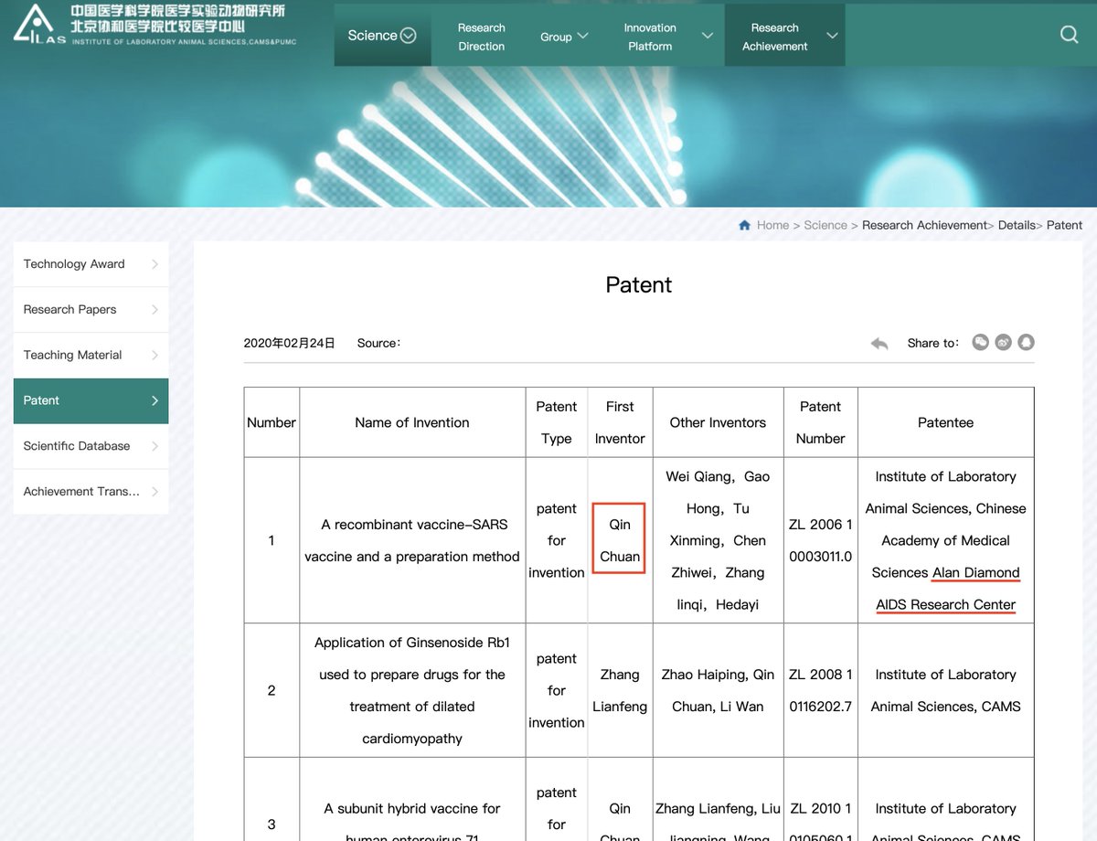Screen dimensions: 1097x841
Task: Click the Patent Number column header
Action: [x=821, y=422]
